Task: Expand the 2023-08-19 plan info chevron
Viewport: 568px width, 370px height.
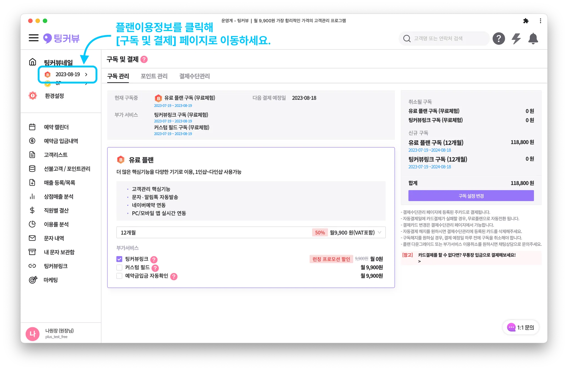Action: point(86,74)
